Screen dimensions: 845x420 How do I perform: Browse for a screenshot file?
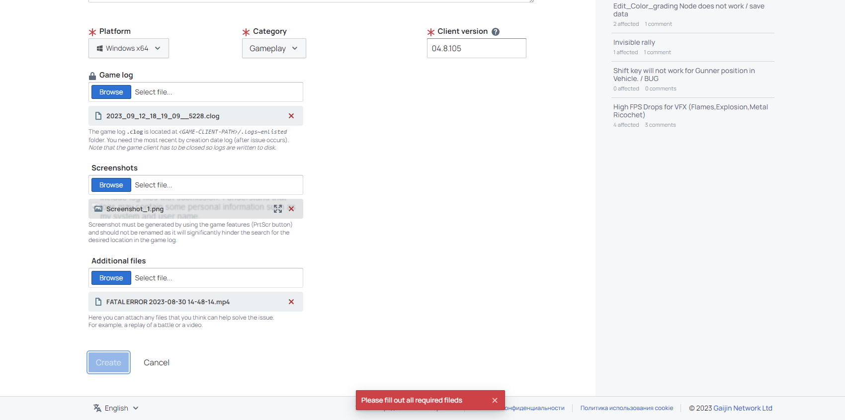click(x=111, y=185)
